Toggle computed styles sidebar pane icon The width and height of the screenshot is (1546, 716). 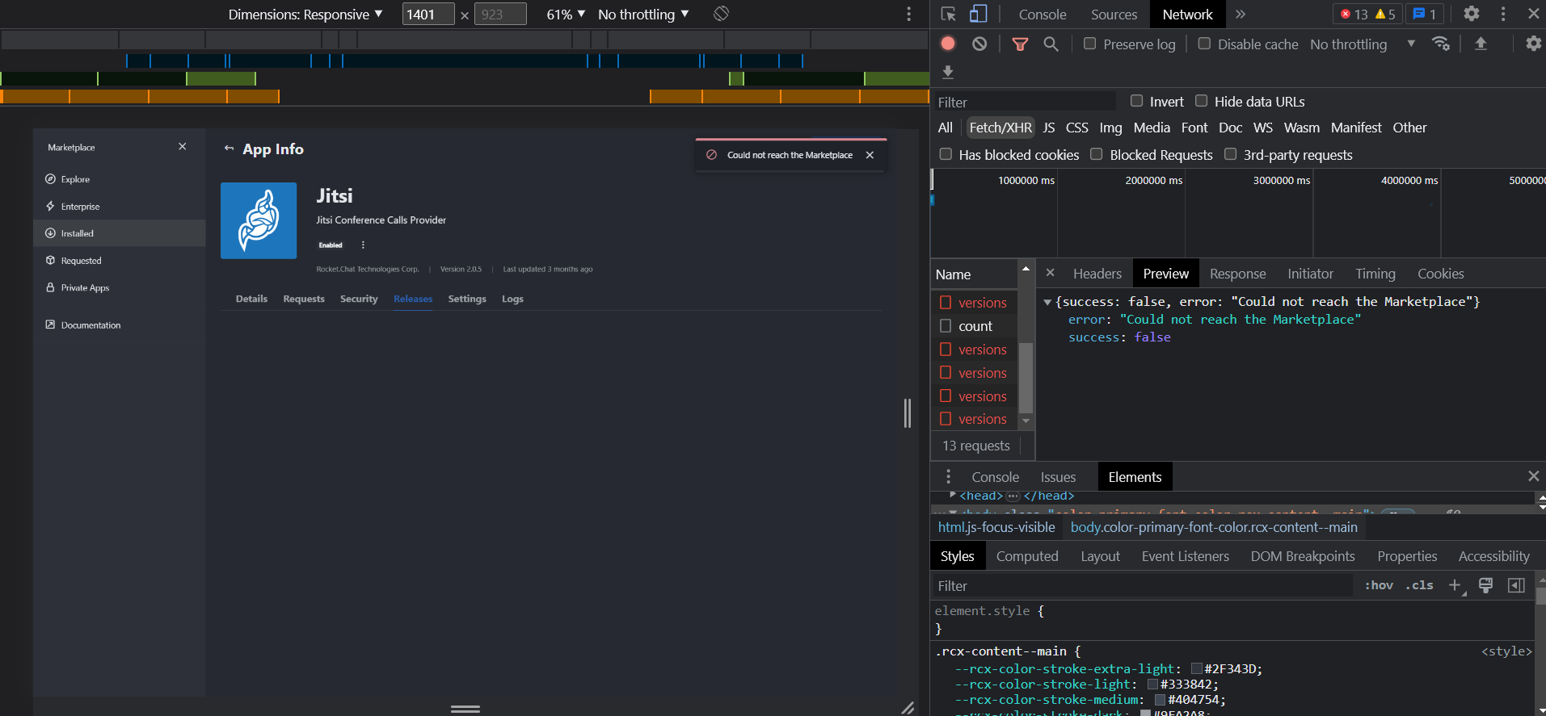tap(1516, 585)
